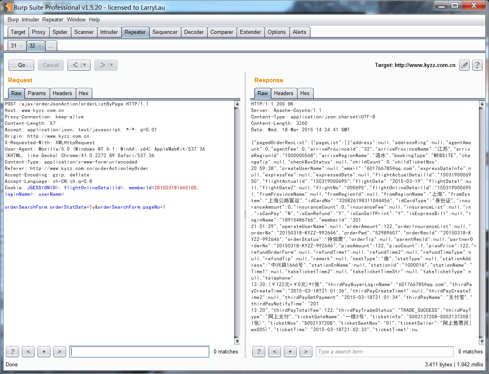Image resolution: width=489 pixels, height=374 pixels.
Task: Show the response Headers tab
Action: [284, 93]
